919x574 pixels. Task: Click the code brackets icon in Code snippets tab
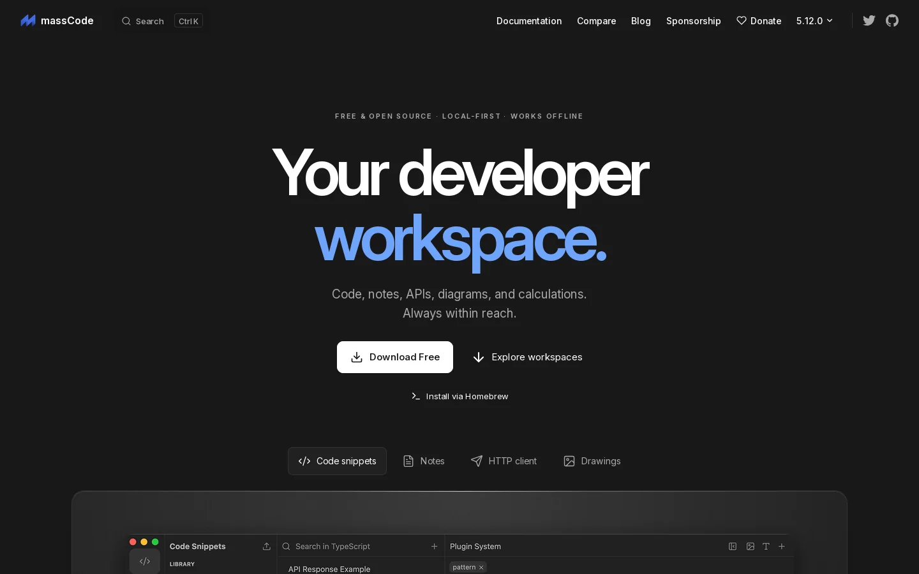[304, 461]
